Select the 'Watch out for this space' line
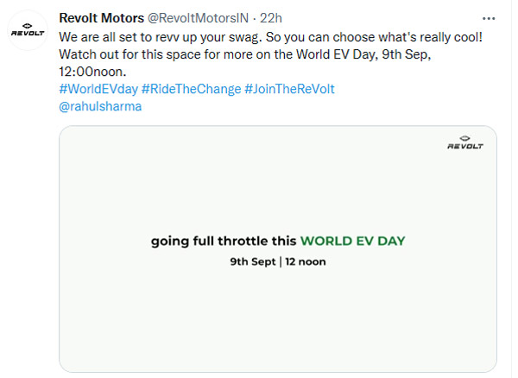Viewport: 518px width, 378px height. (x=245, y=54)
